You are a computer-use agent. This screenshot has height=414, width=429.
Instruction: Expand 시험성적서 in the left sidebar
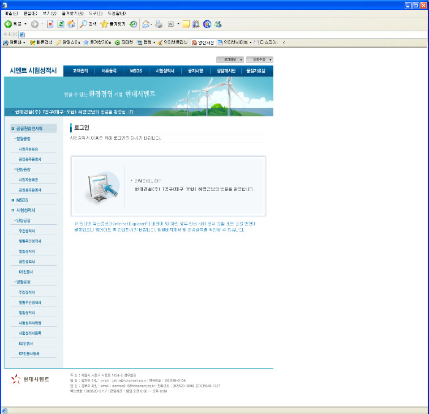click(26, 210)
